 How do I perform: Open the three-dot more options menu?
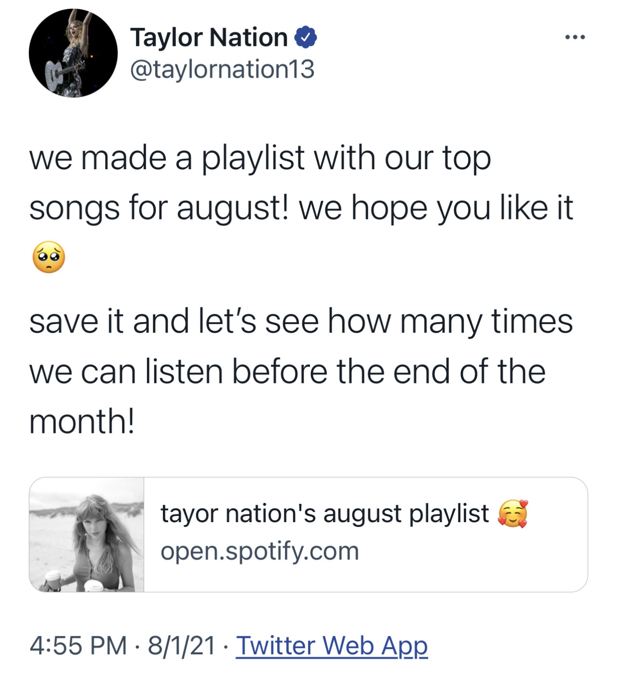[x=576, y=37]
